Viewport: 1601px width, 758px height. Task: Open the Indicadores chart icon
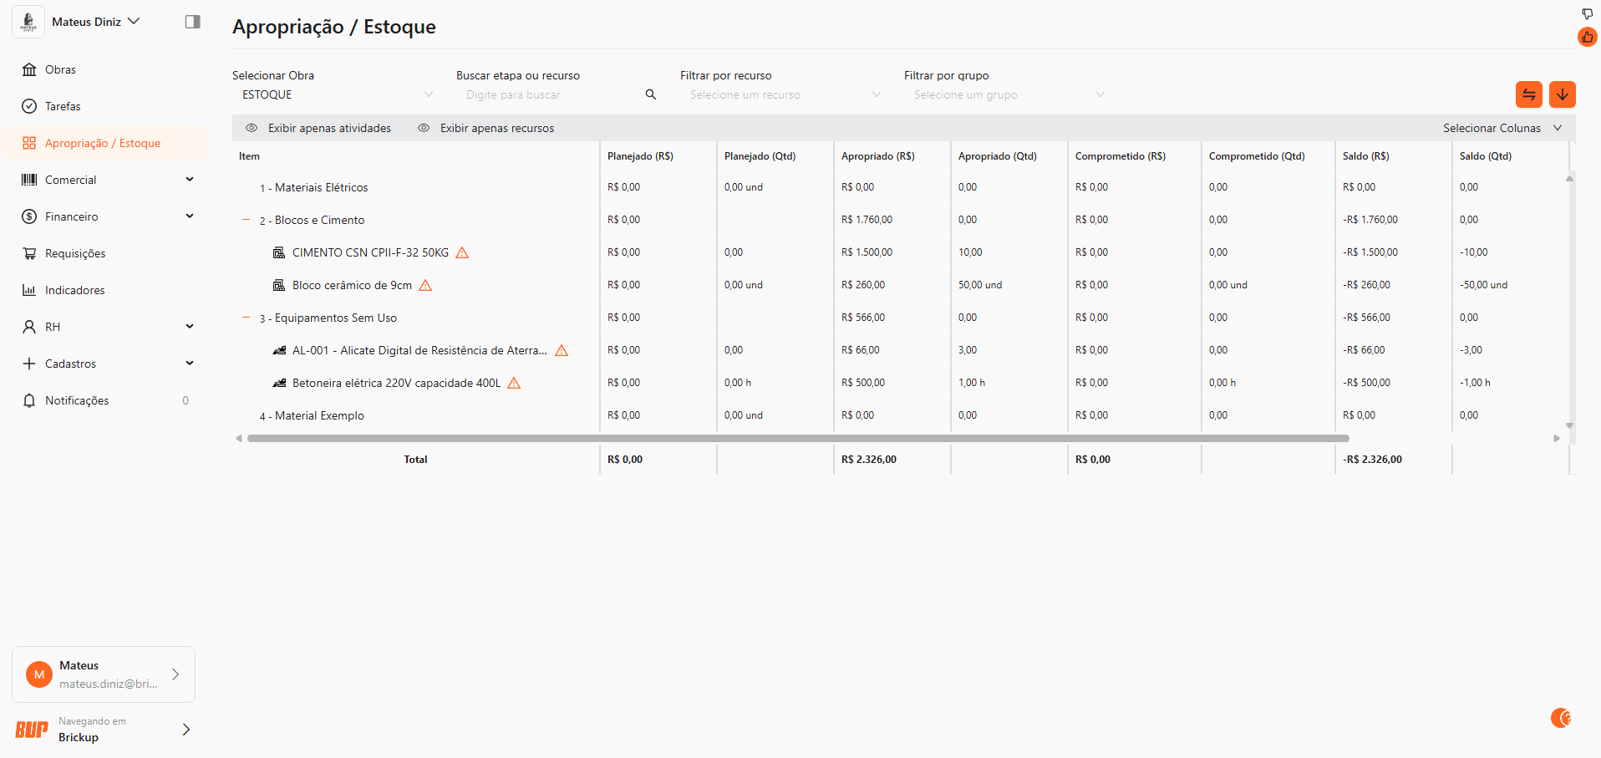coord(29,290)
